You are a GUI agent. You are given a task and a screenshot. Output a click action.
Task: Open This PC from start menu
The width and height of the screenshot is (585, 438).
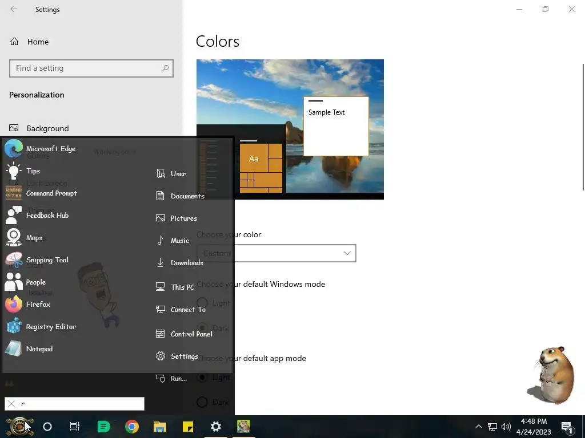tap(175, 287)
